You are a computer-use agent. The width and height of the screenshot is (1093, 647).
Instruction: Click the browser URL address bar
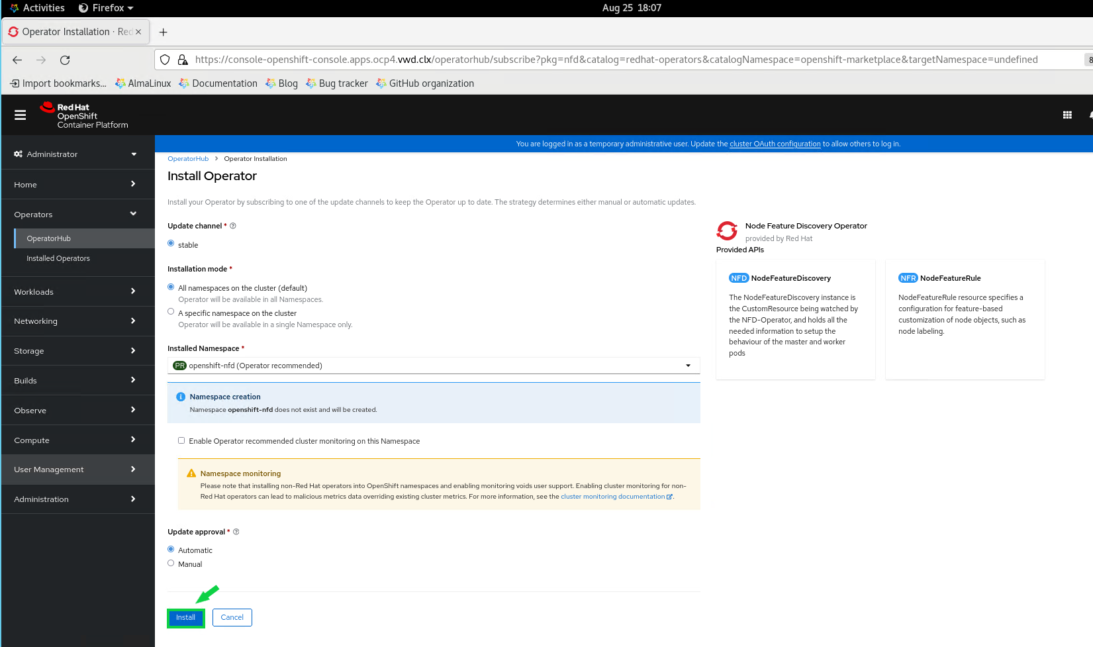616,60
